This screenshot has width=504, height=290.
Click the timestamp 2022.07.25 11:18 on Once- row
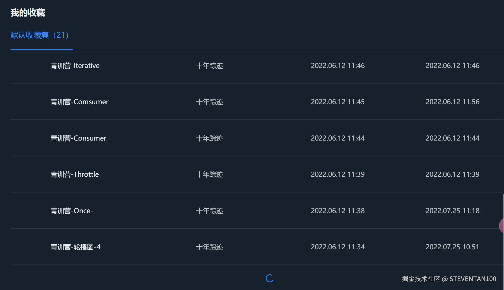pos(452,211)
